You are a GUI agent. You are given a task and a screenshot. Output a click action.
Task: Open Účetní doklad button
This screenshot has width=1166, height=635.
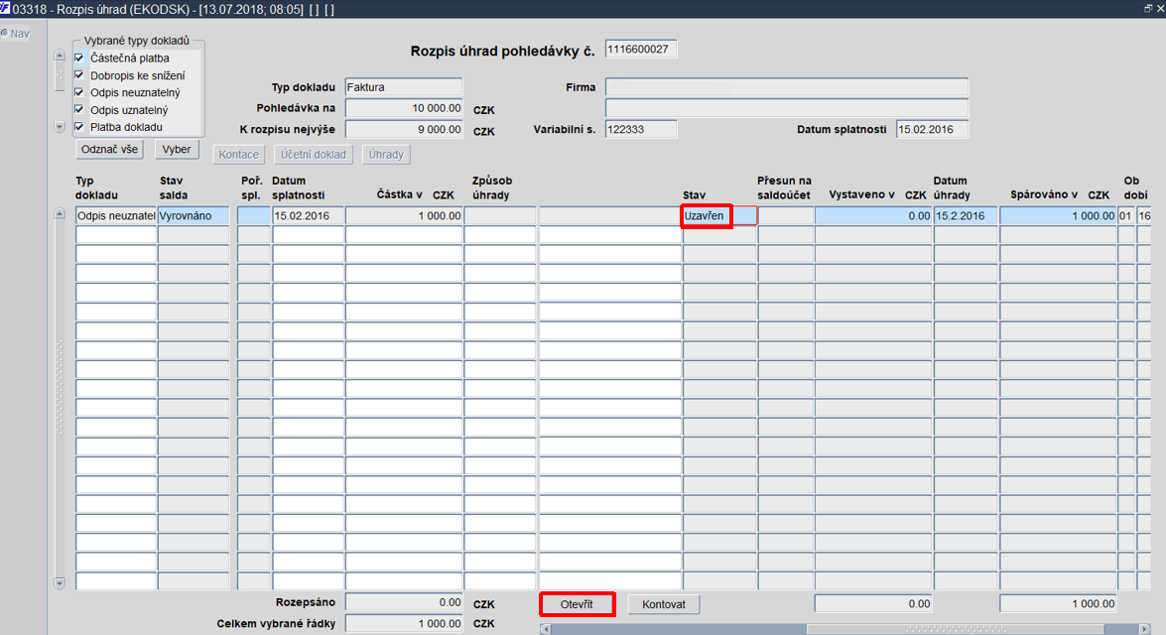click(313, 155)
